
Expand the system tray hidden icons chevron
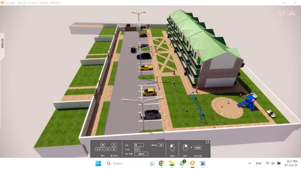(250, 163)
